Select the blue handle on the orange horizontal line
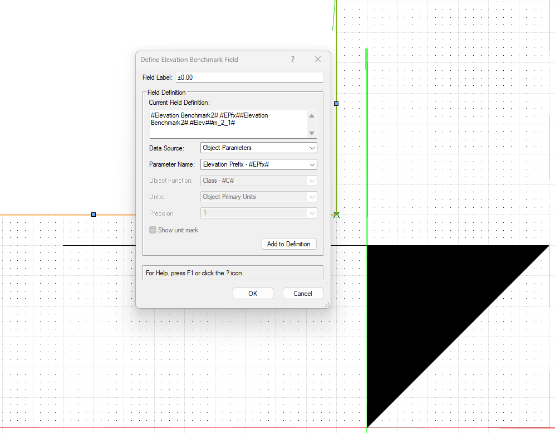Screen dimensions: 555x433 (94, 215)
